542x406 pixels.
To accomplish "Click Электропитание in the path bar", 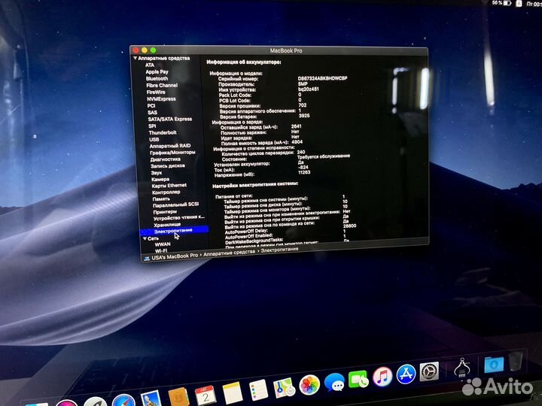I will (279, 250).
